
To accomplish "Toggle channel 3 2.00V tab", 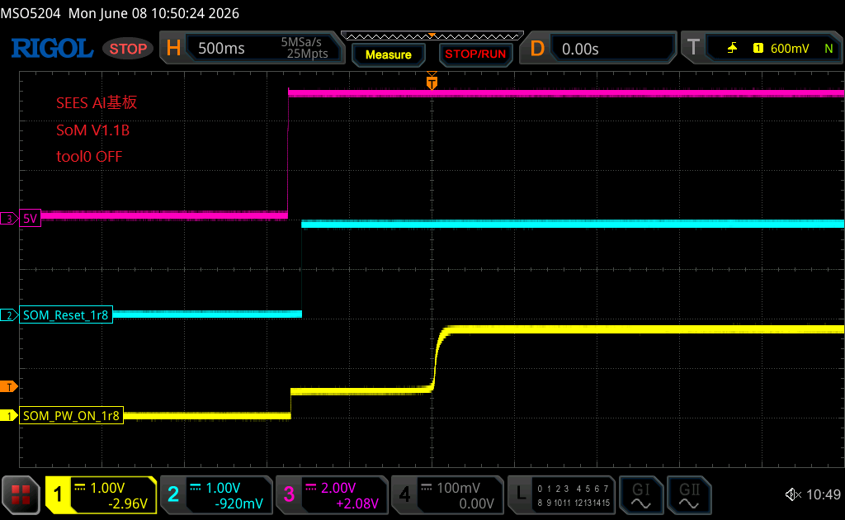I will point(332,494).
